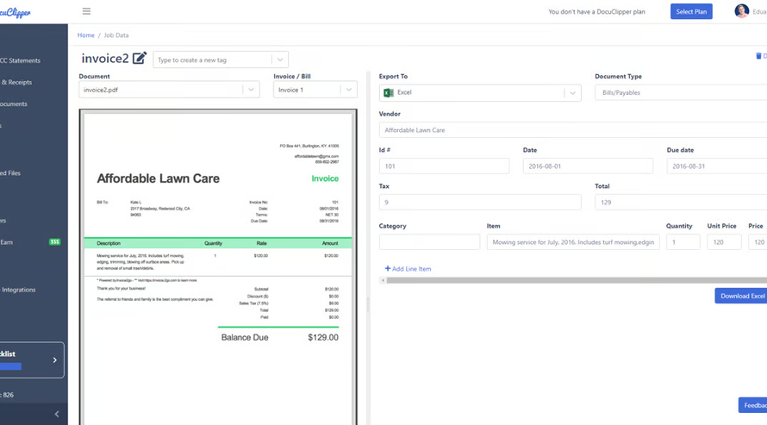This screenshot has height=425, width=767.
Task: Click the trash delete icon at top right
Action: click(758, 56)
